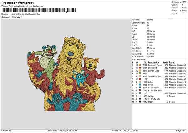Click the Last Saved date 13/10/2024
The height and width of the screenshot is (133, 188).
[x=63, y=131]
